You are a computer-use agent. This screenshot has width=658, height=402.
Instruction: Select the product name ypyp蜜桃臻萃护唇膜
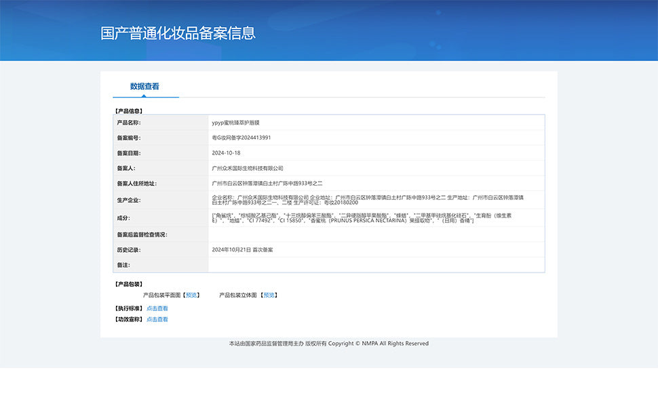[235, 123]
